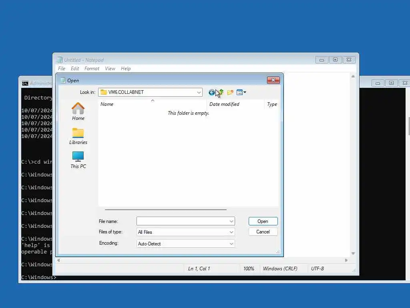
Task: Expand the Look in folder dropdown
Action: click(x=199, y=92)
